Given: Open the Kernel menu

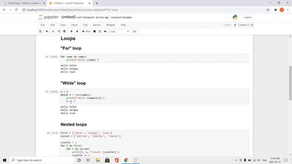Looking at the screenshot, I should [x=97, y=25].
